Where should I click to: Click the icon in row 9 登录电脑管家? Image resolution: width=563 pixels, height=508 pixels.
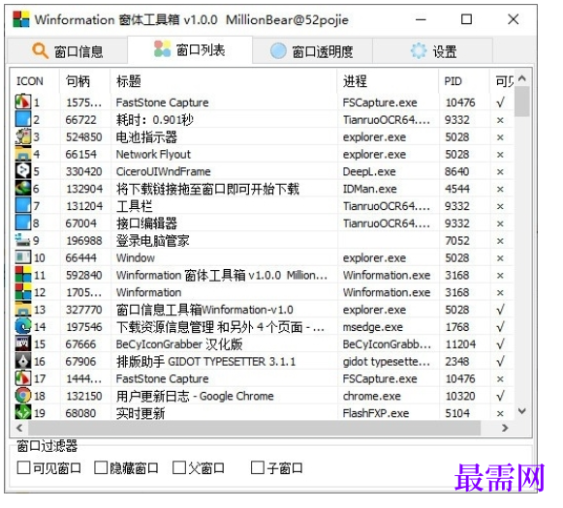[x=23, y=240]
